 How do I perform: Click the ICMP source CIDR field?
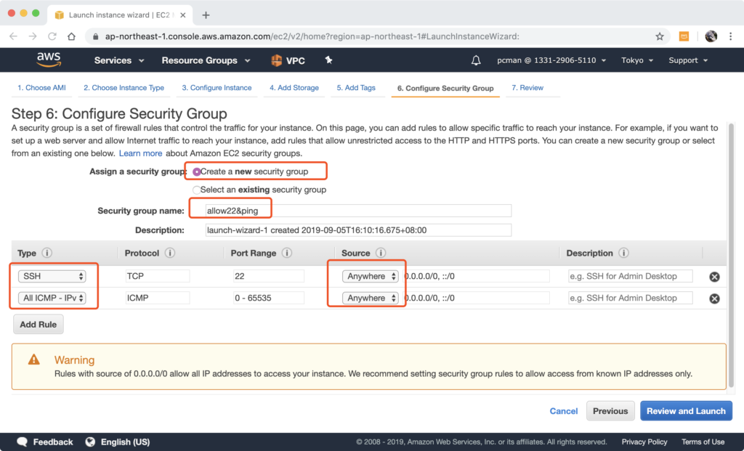click(x=476, y=298)
